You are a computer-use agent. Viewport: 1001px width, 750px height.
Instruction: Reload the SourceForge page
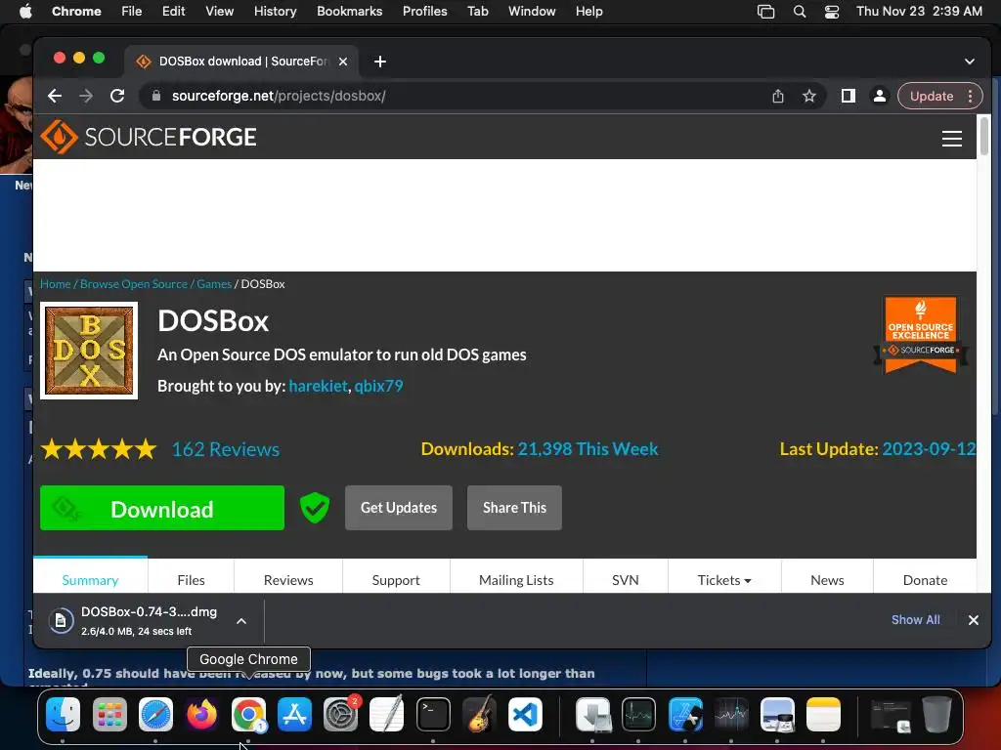(117, 97)
